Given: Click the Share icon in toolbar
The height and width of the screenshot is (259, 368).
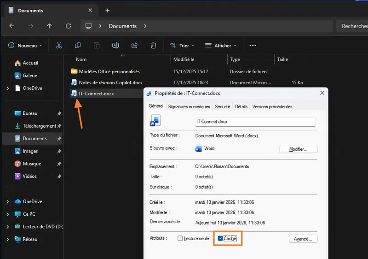Looking at the screenshot, I should (x=134, y=45).
